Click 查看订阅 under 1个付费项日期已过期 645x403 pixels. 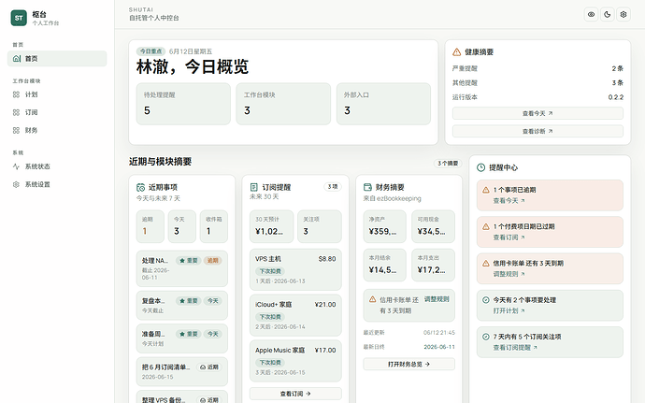(509, 237)
